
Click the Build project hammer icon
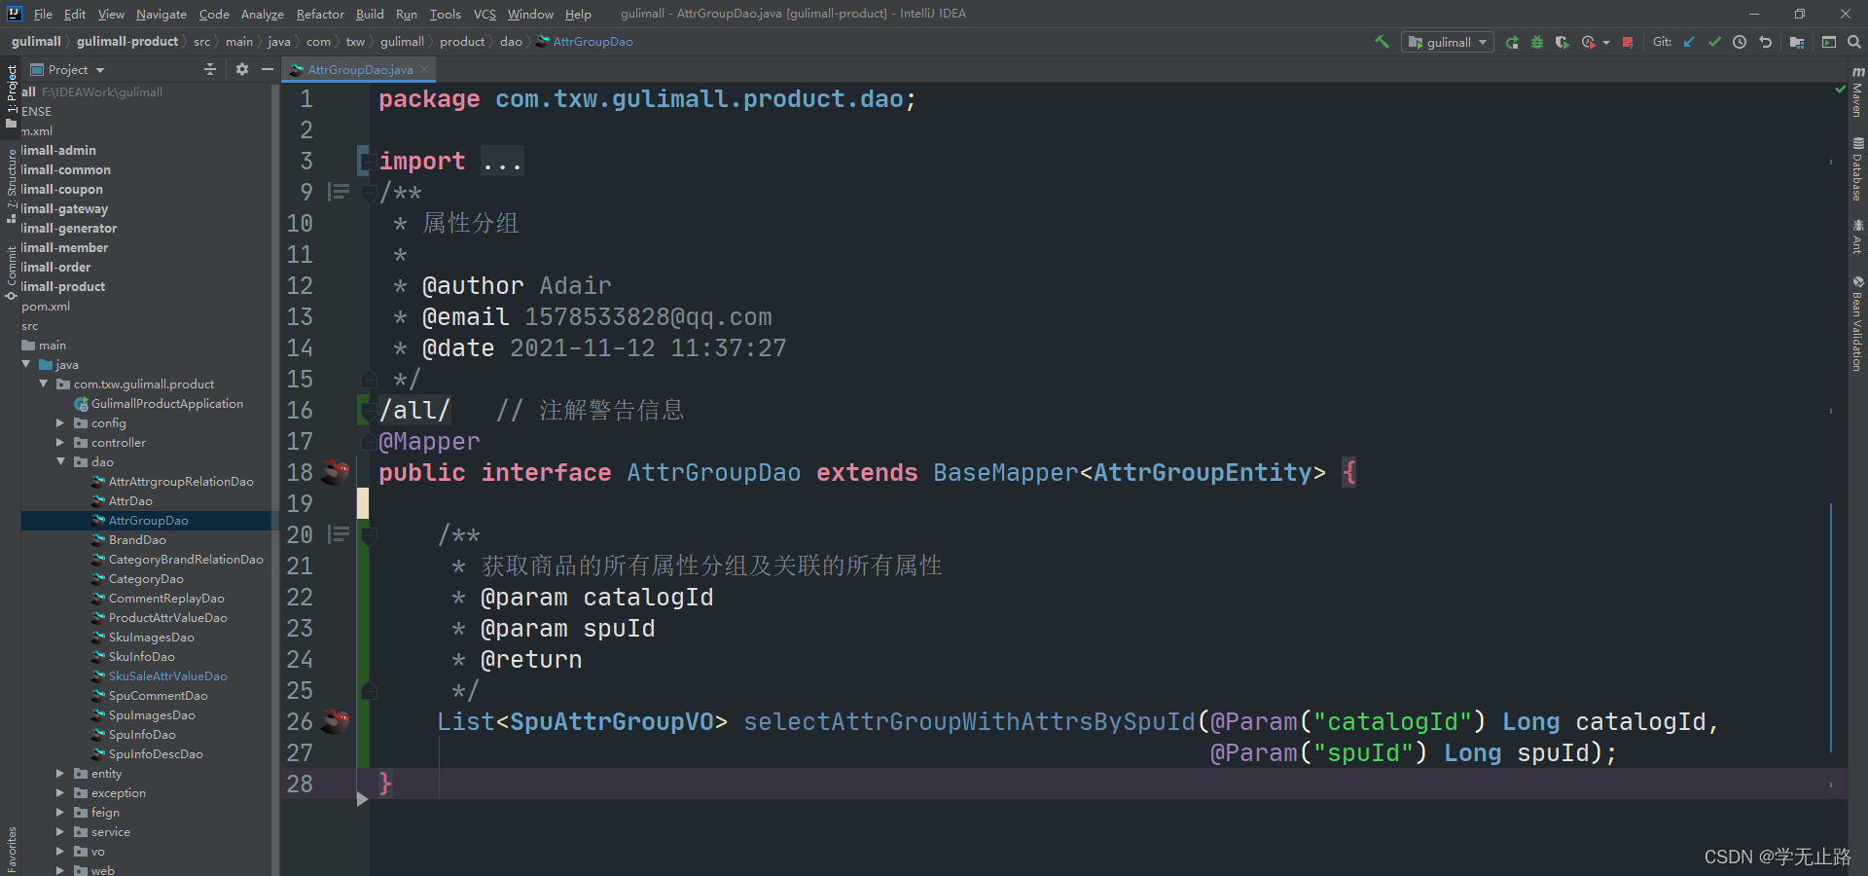click(x=1382, y=42)
